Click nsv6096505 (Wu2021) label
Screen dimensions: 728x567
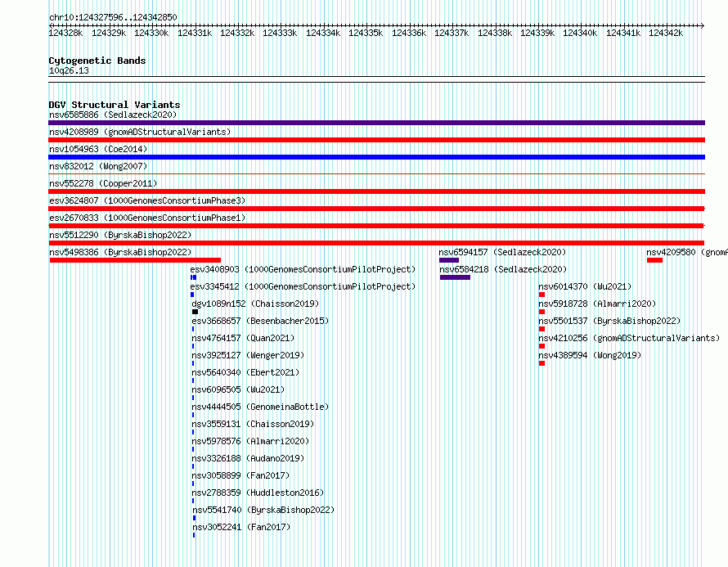238,389
